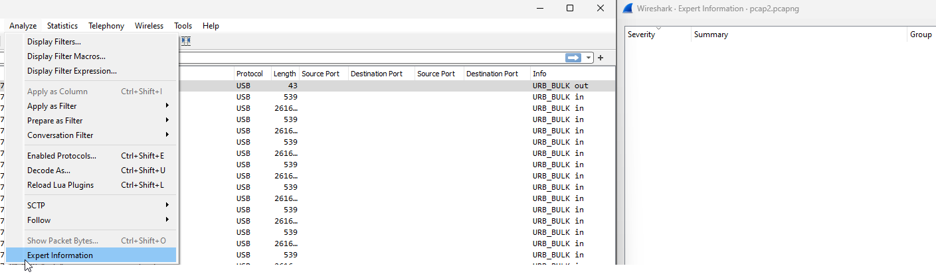
Task: Open the Statistics menu
Action: [x=62, y=26]
